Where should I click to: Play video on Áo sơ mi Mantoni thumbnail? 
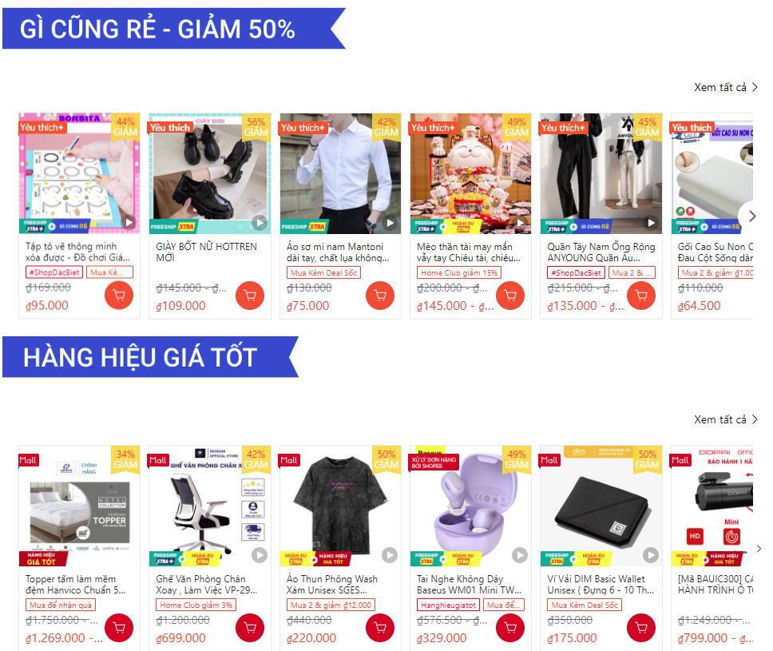tap(390, 223)
